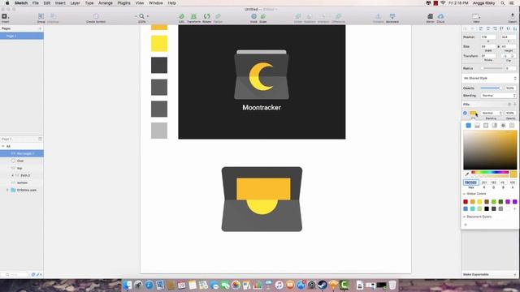520x292 pixels.
Task: Select radial gradient fill type icon
Action: click(486, 126)
